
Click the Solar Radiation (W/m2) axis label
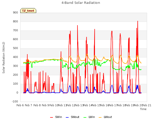coord(4,58)
